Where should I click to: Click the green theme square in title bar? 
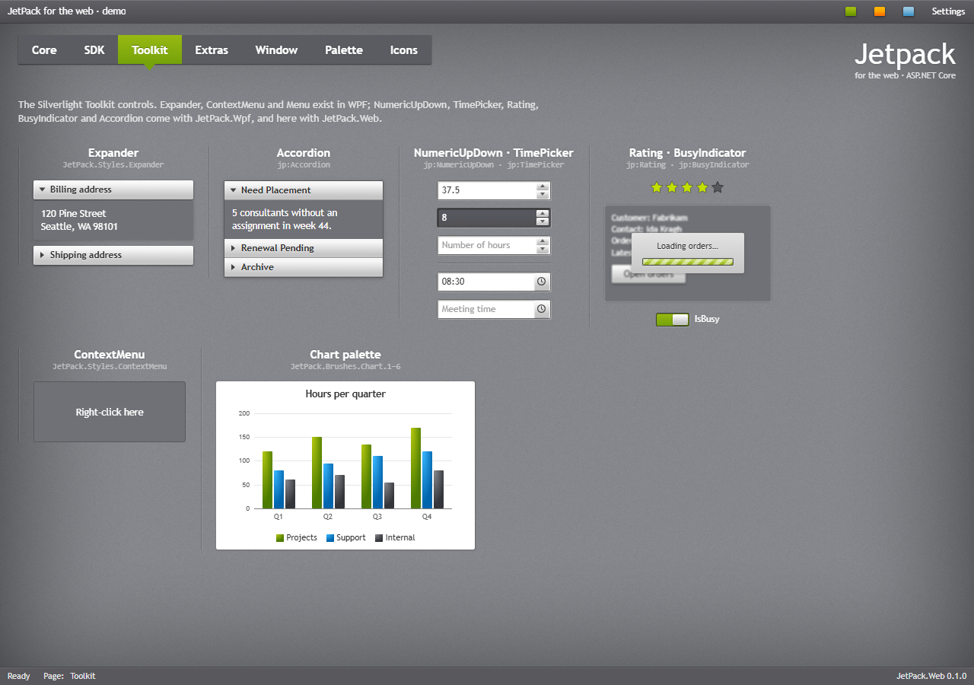point(851,11)
